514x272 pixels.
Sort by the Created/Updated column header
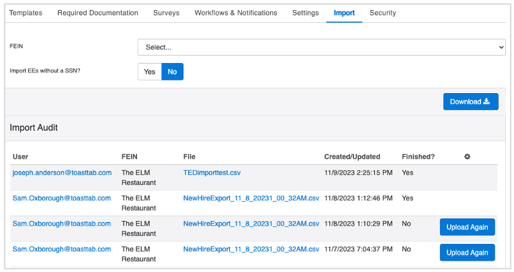coord(352,157)
